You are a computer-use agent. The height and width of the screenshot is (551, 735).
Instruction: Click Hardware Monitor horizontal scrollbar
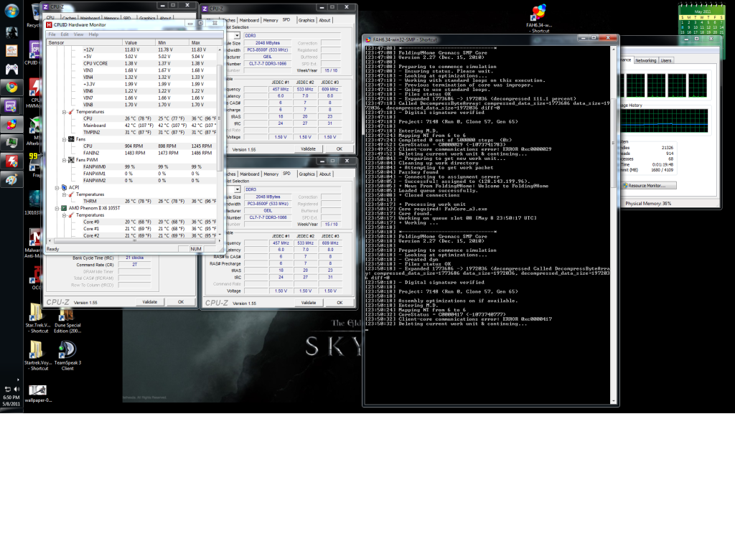pyautogui.click(x=134, y=241)
